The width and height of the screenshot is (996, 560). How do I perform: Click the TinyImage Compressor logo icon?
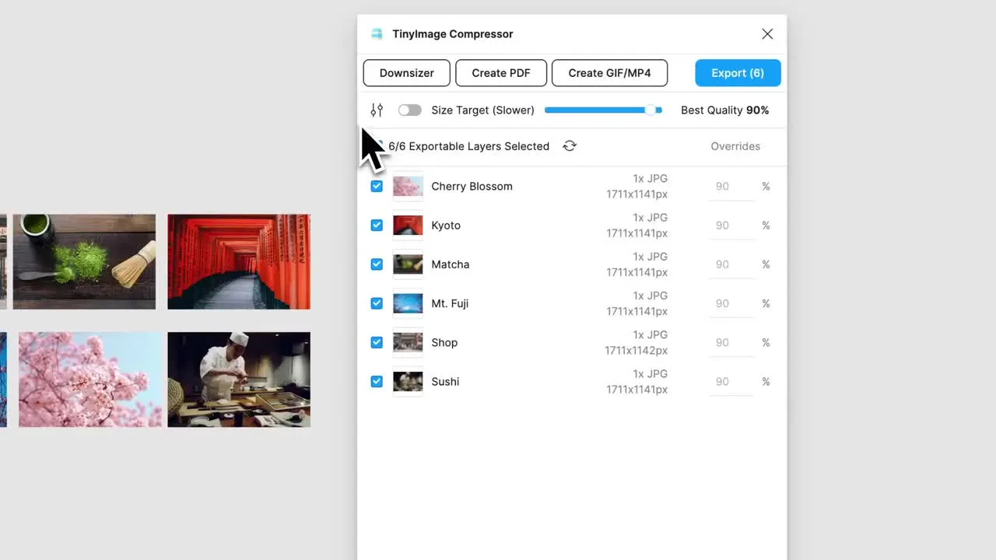(377, 34)
